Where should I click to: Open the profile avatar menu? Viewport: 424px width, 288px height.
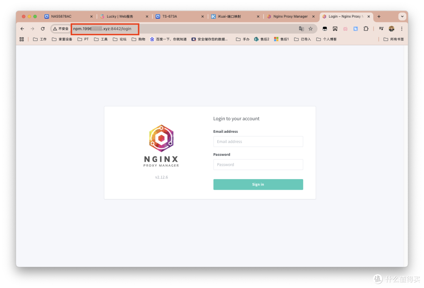click(391, 29)
